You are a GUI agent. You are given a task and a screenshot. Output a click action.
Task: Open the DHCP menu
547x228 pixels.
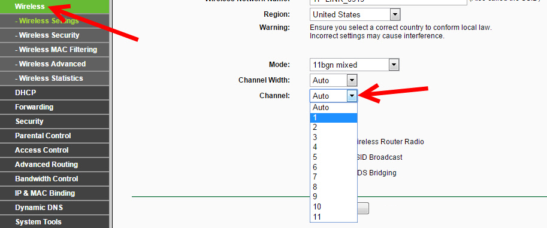click(55, 93)
